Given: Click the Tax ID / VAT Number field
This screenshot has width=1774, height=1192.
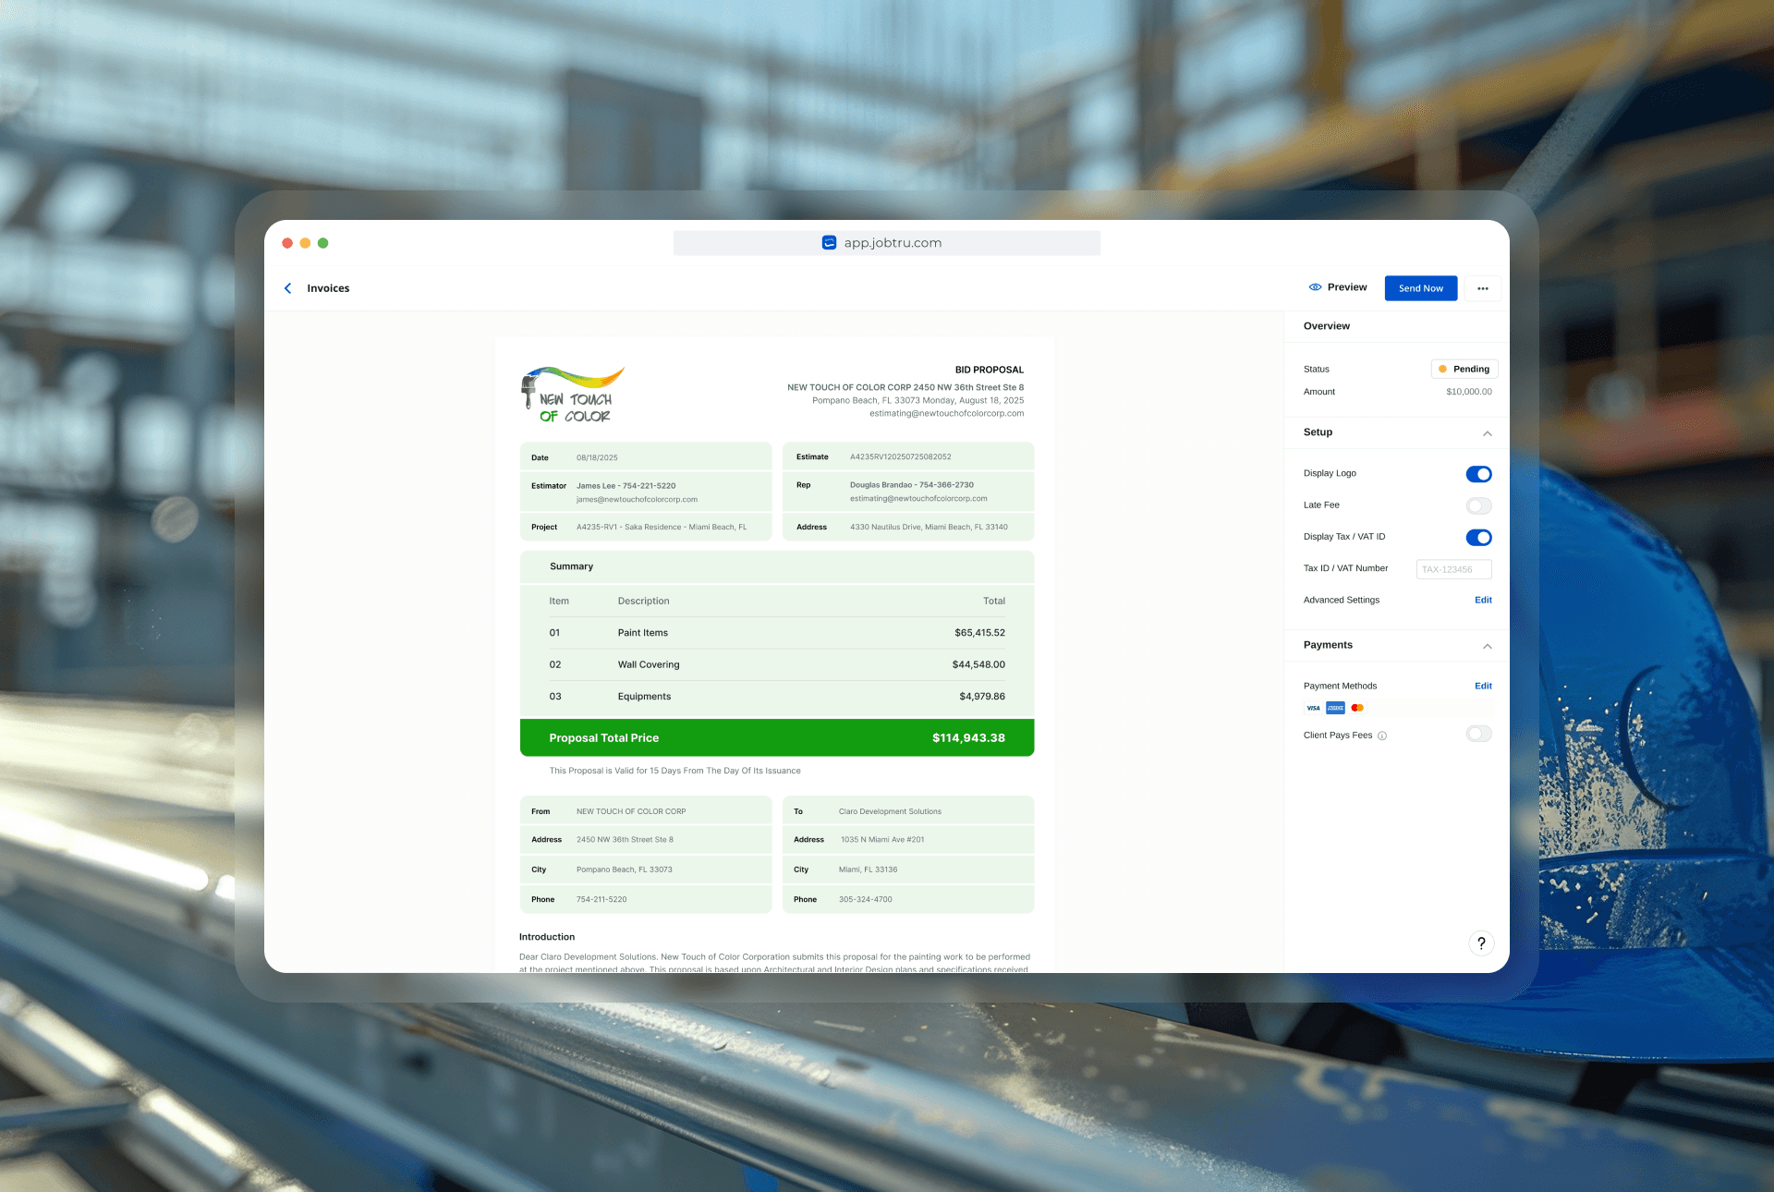Looking at the screenshot, I should coord(1453,569).
